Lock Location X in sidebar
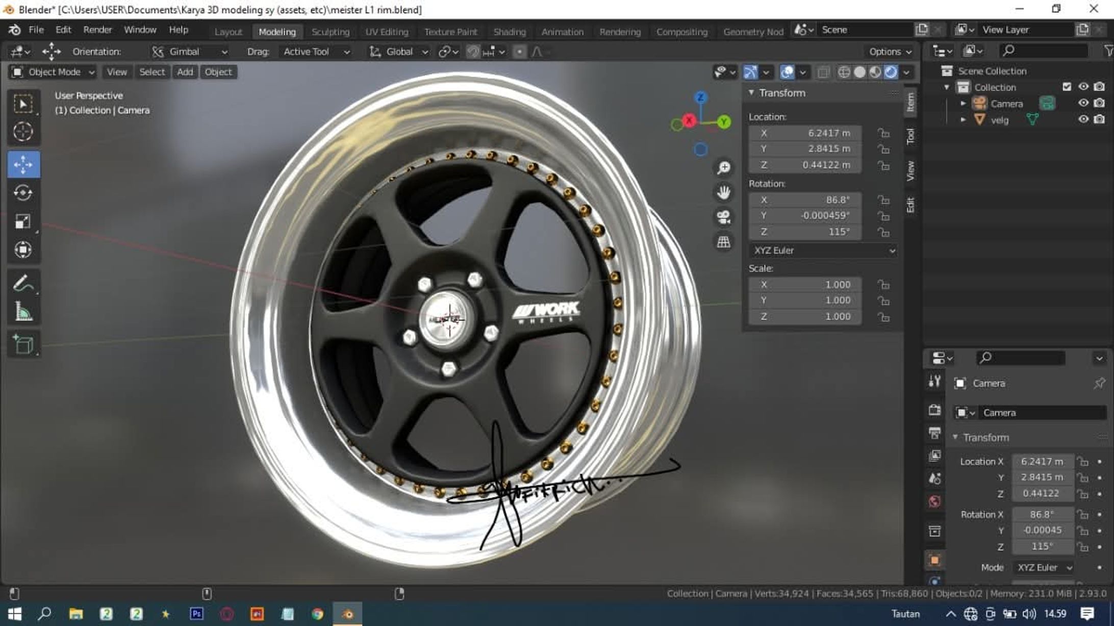Screen dimensions: 1114x626 click(883, 133)
